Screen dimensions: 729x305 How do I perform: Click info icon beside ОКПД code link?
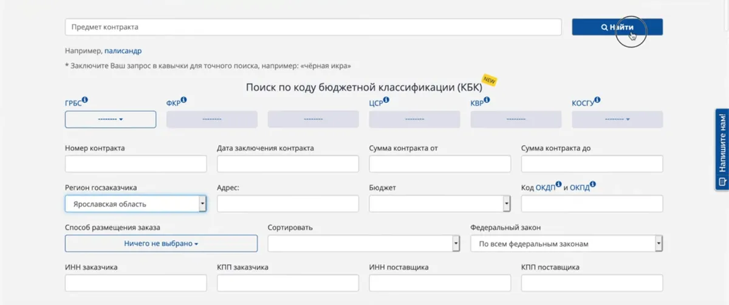point(592,184)
